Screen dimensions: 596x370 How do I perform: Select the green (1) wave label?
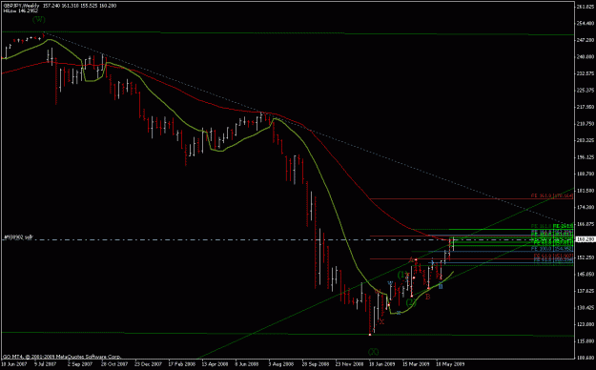tap(403, 275)
